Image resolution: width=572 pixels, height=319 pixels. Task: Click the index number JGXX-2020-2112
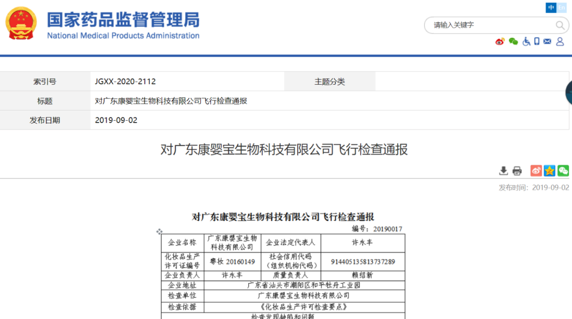click(x=126, y=81)
